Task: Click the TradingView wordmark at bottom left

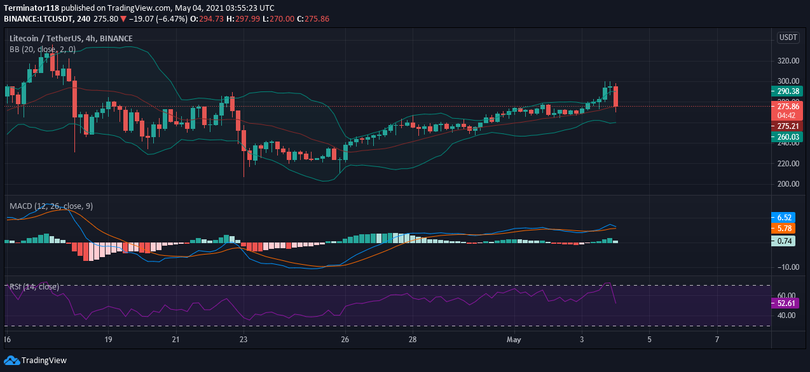Action: pos(44,360)
